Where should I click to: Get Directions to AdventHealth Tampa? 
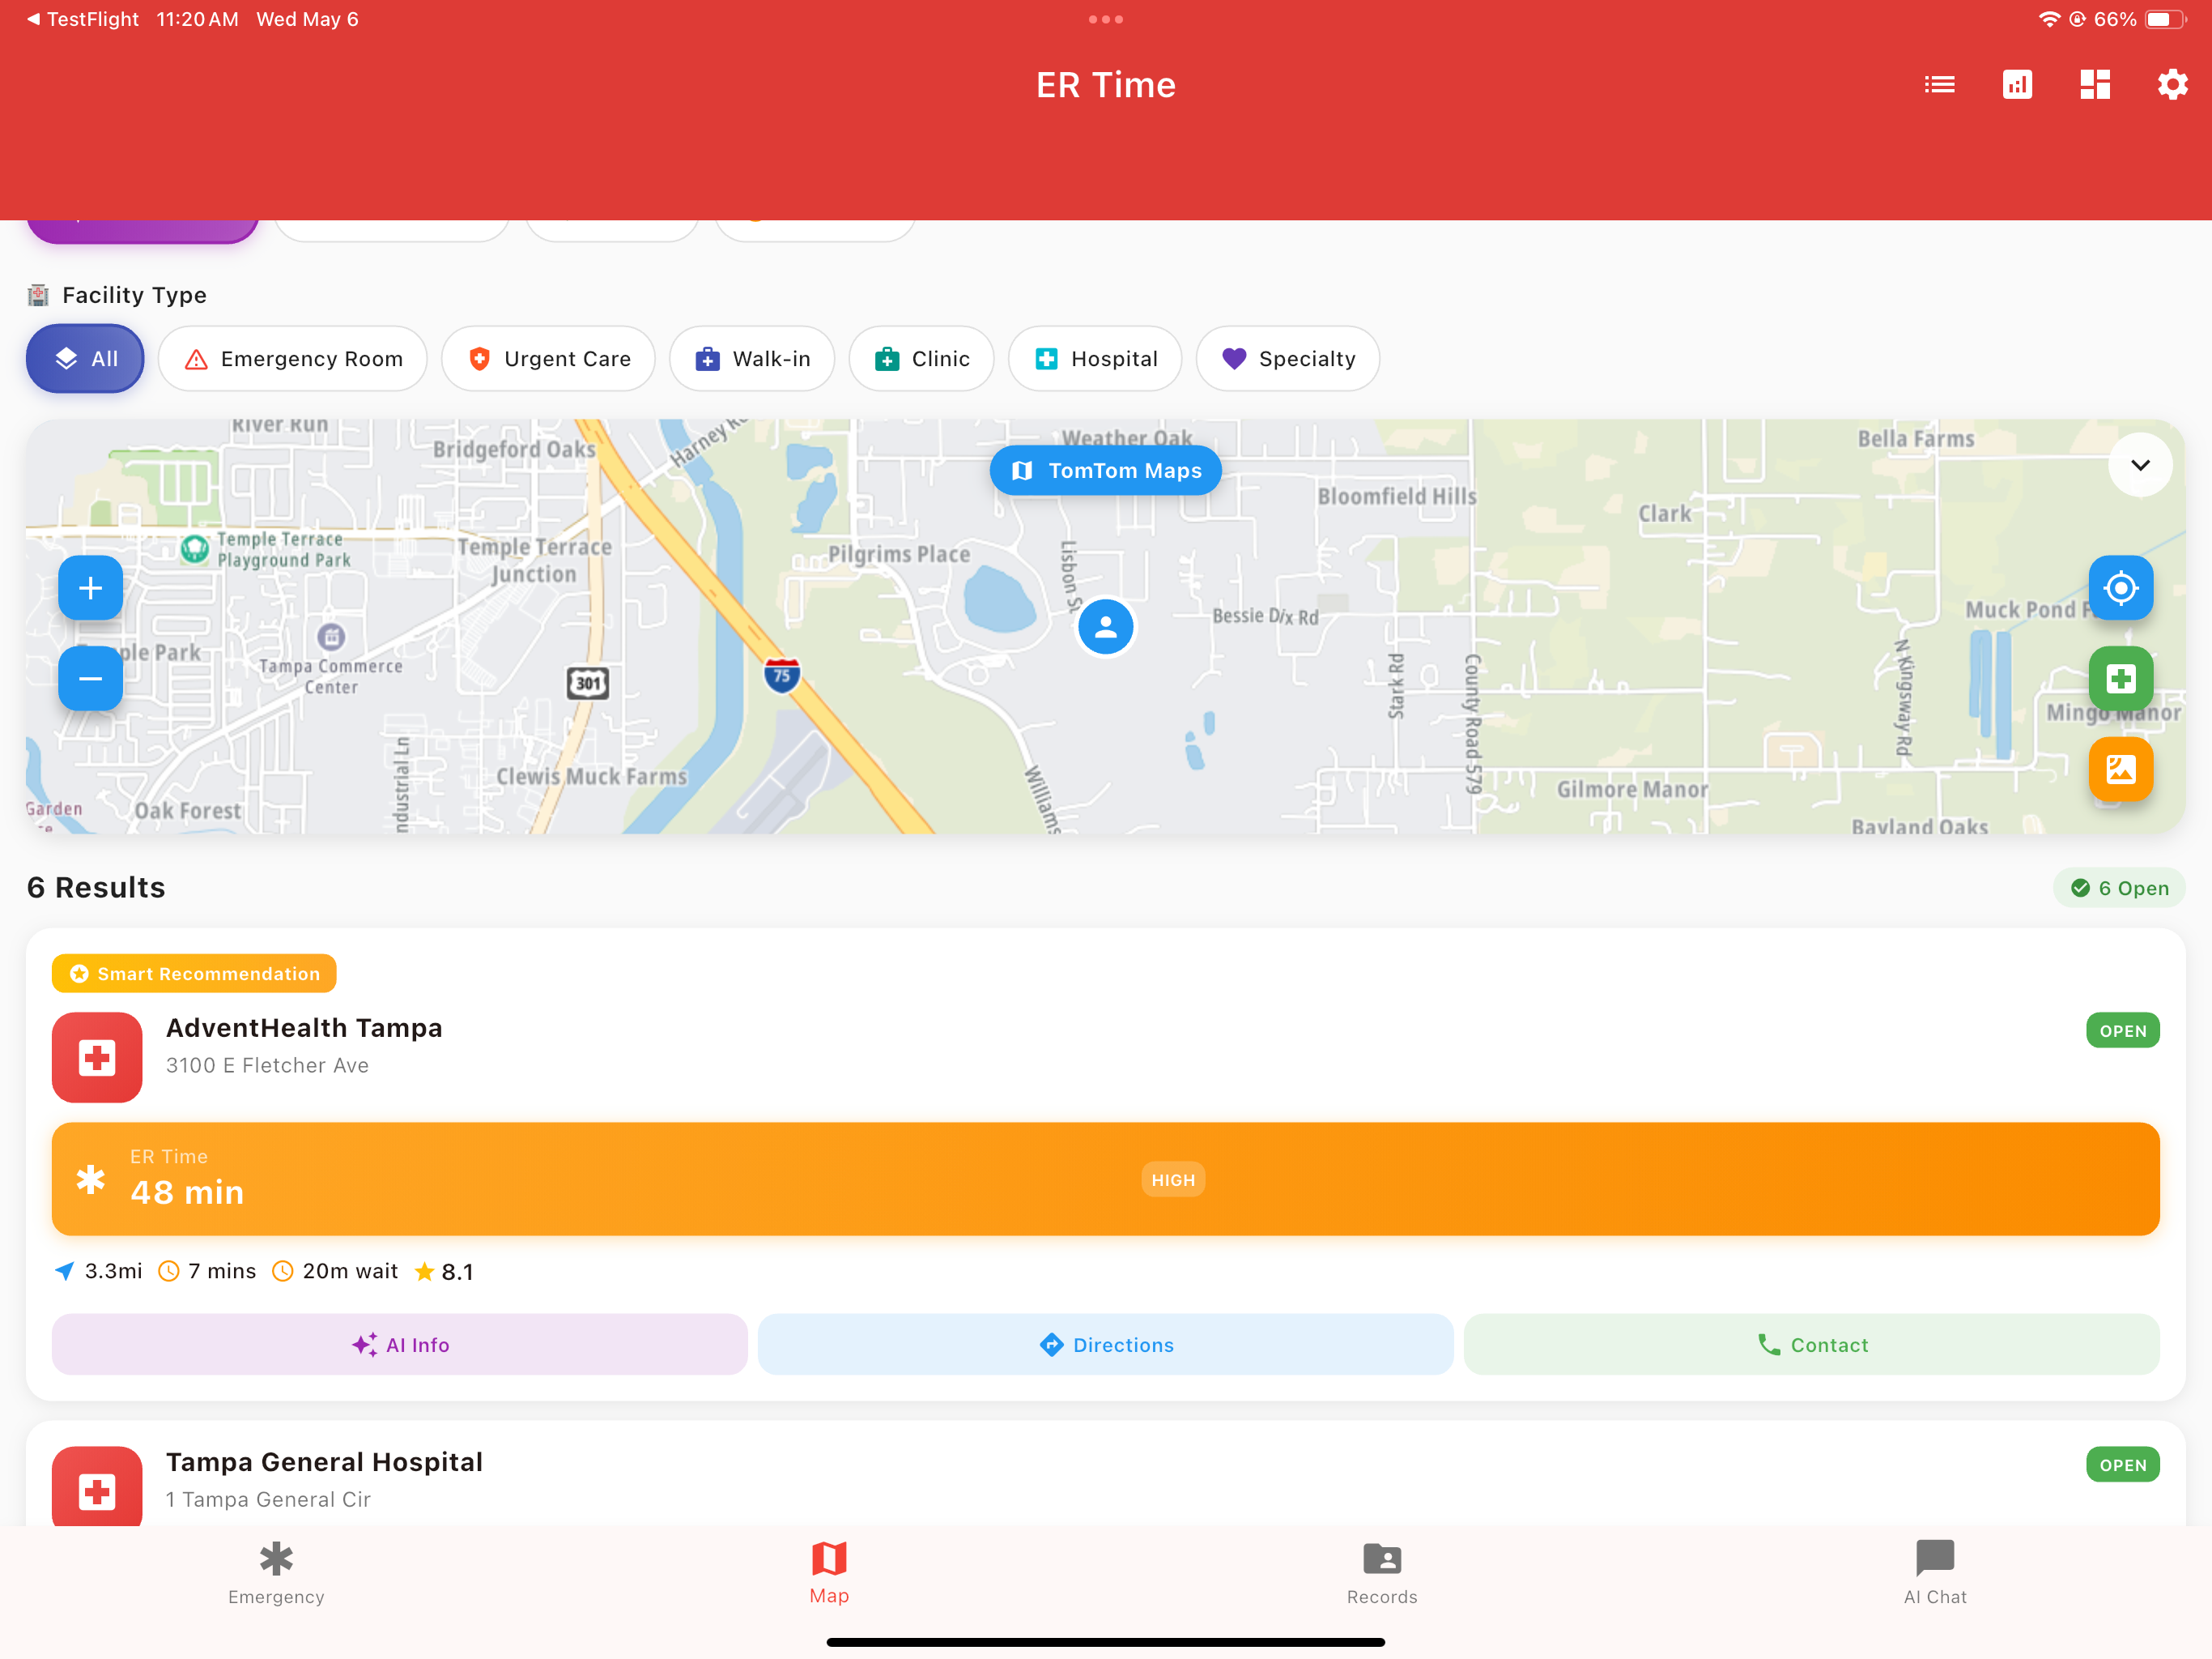tap(1105, 1346)
